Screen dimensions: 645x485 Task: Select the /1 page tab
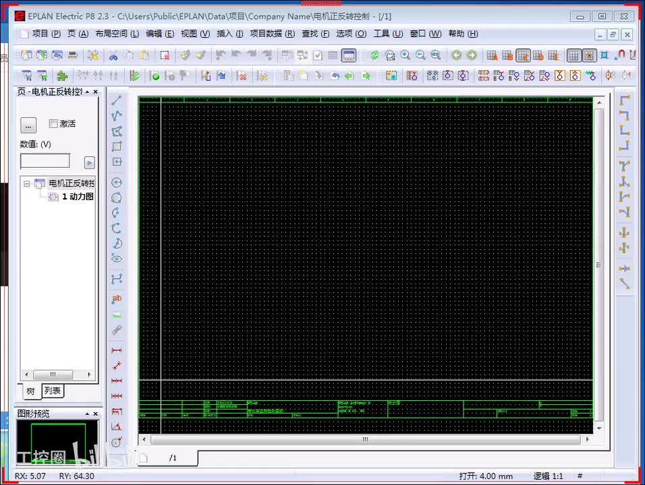pyautogui.click(x=172, y=458)
